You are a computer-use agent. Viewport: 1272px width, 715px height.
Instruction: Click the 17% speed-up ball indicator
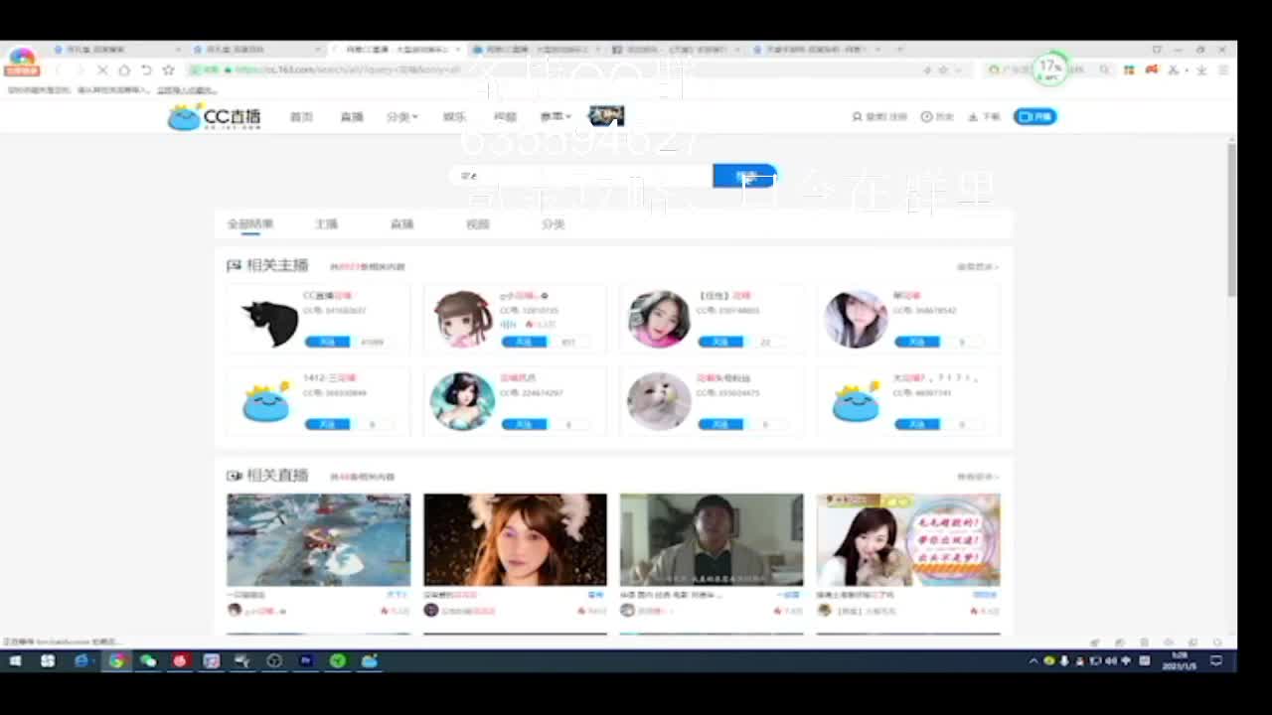(1050, 69)
